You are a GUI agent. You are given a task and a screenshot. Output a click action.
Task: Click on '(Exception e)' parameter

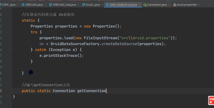coord(63,50)
